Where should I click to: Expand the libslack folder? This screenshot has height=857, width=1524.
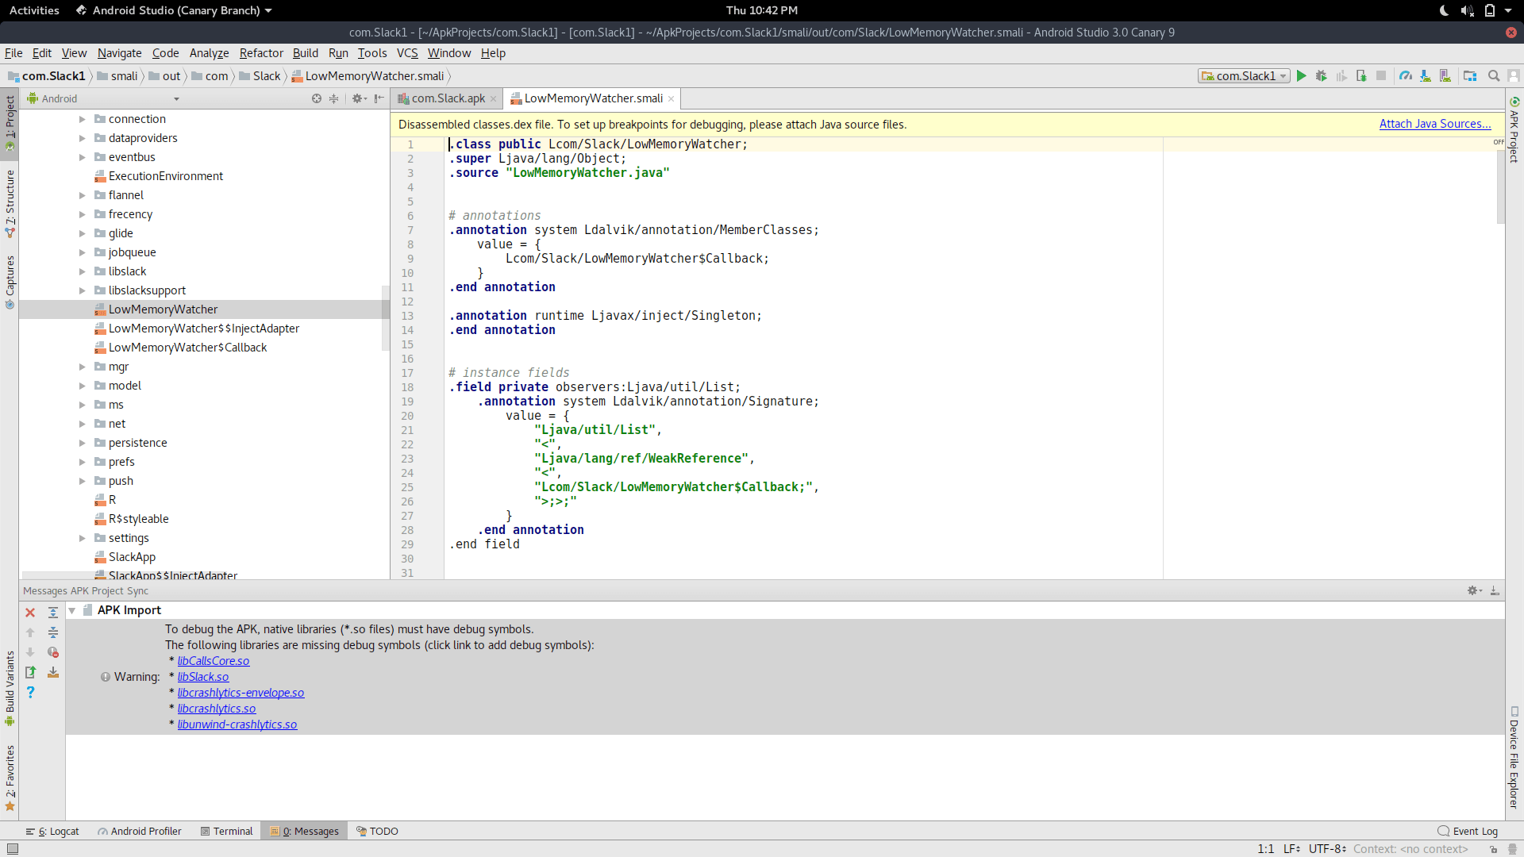[82, 271]
